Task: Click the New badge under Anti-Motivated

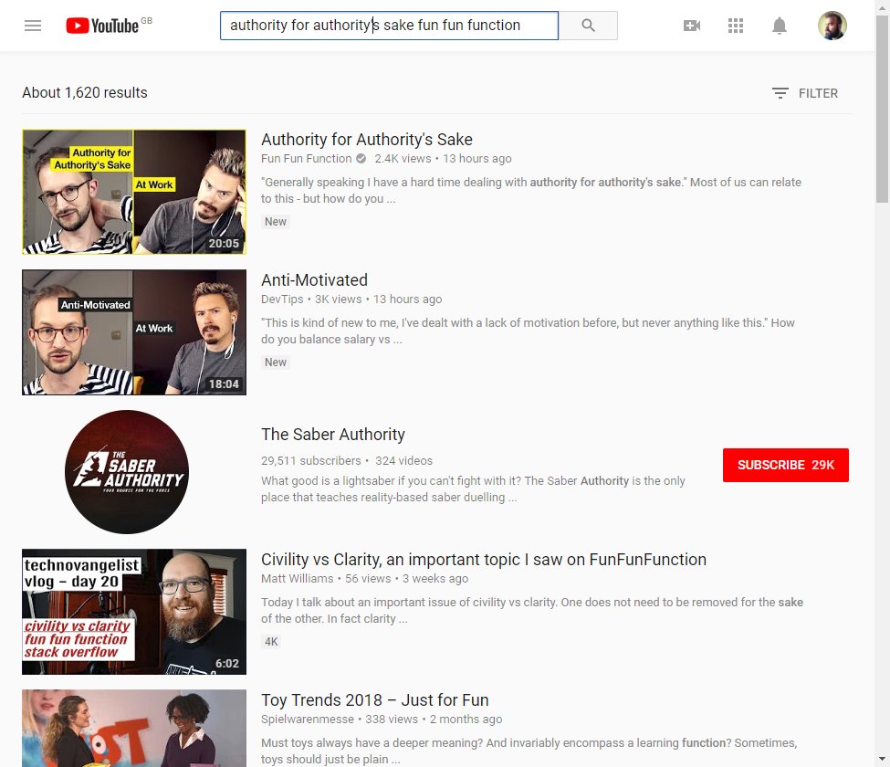Action: (x=276, y=362)
